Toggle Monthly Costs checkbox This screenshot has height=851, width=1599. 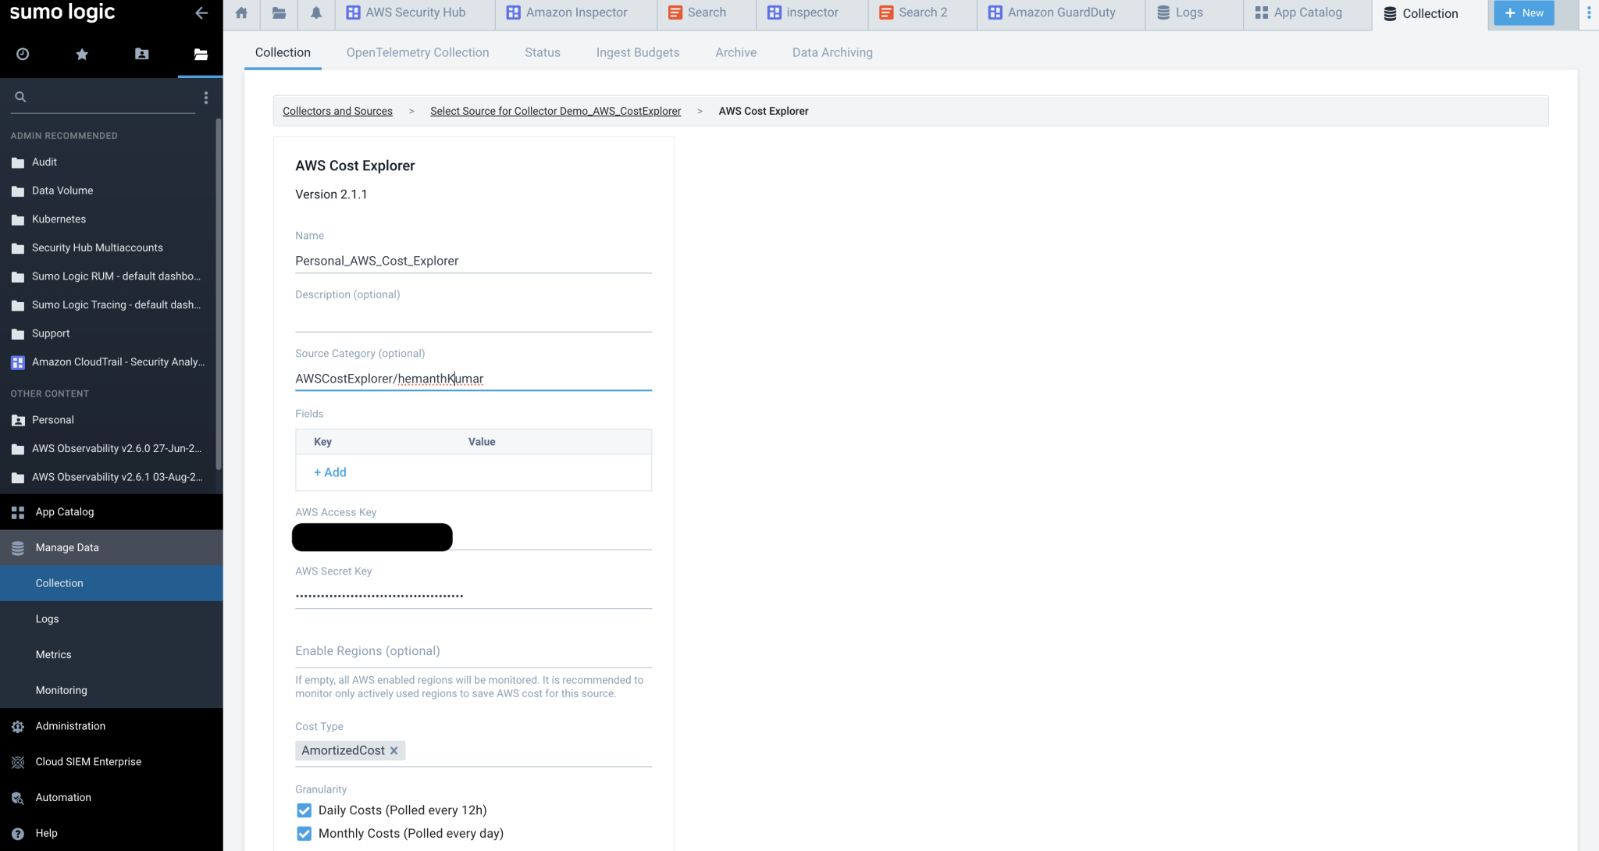click(x=304, y=834)
